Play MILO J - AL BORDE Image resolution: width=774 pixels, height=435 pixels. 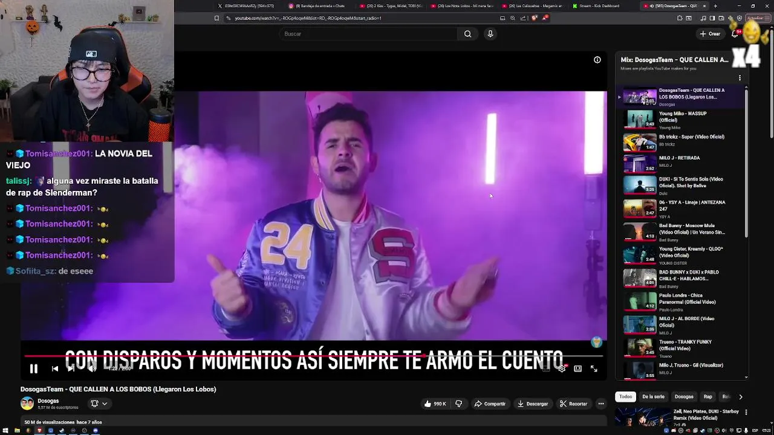(680, 325)
